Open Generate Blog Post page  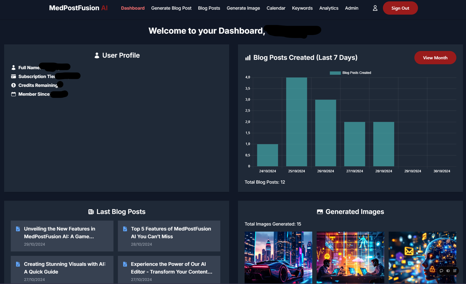coord(171,8)
